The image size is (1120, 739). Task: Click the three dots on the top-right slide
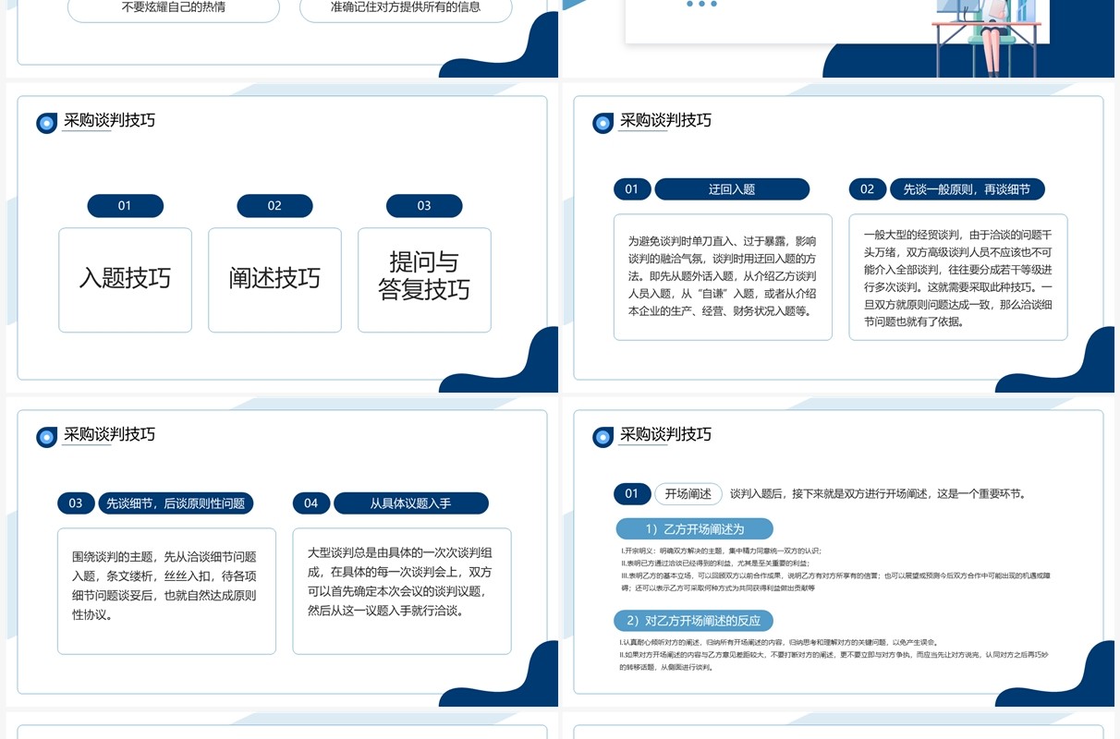(x=702, y=5)
